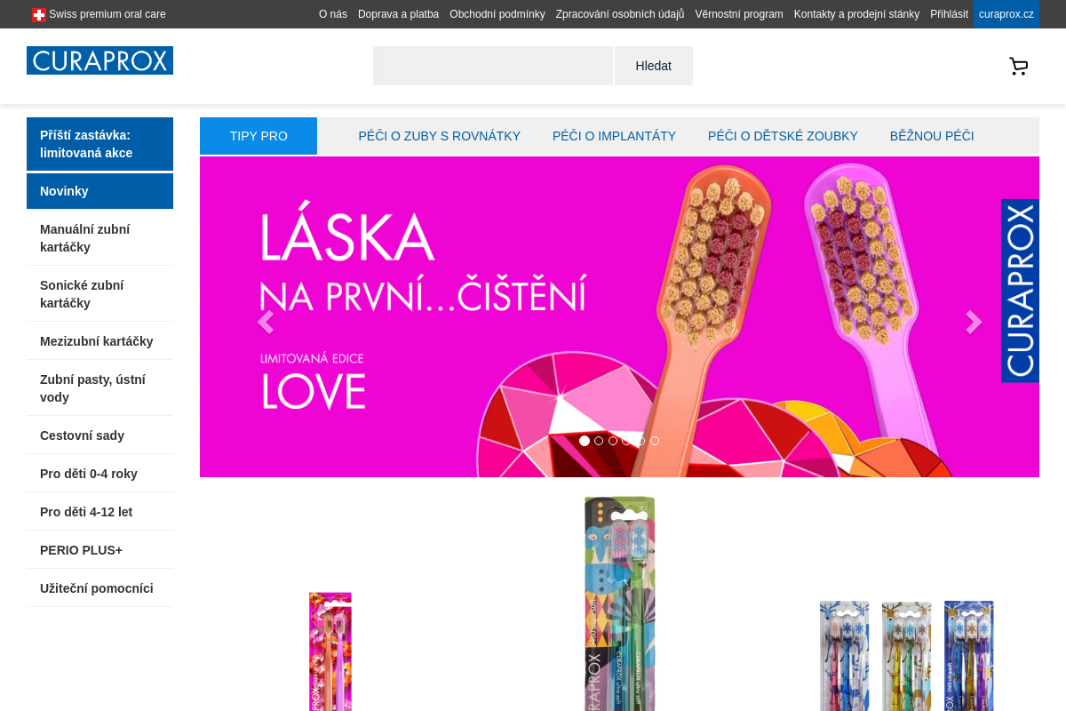Select the last carousel dot indicator
This screenshot has height=711, width=1066.
(x=655, y=441)
